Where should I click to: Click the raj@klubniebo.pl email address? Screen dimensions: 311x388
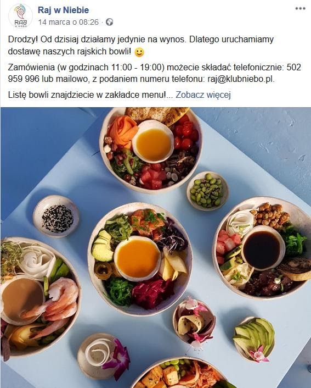(x=241, y=79)
